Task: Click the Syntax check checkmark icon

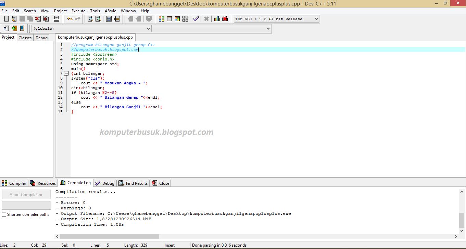Action: [196, 19]
